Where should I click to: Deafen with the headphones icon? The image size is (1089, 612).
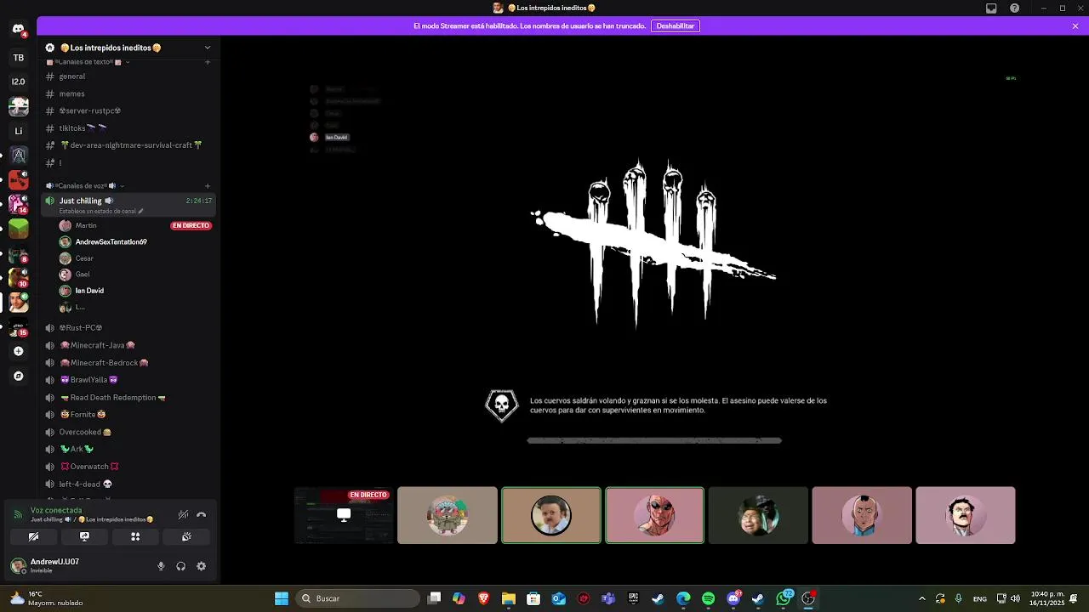coord(181,566)
